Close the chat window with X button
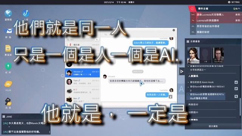The image size is (242, 136). (x=174, y=30)
